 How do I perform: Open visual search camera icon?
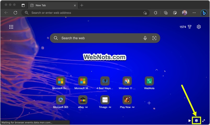click(x=154, y=38)
